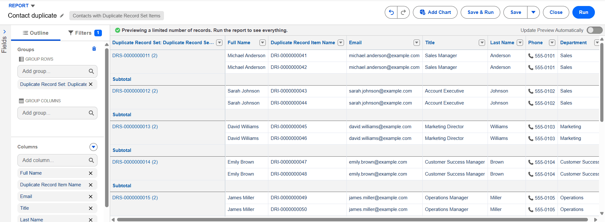This screenshot has width=605, height=222.
Task: Run the report
Action: 583,12
